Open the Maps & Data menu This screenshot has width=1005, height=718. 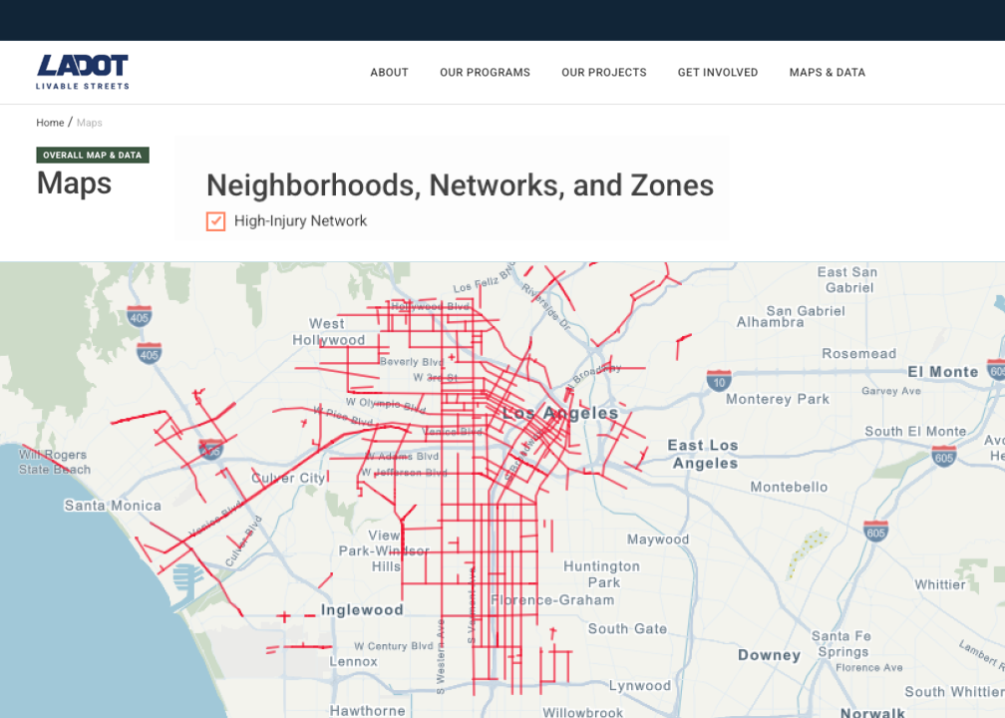pyautogui.click(x=827, y=72)
